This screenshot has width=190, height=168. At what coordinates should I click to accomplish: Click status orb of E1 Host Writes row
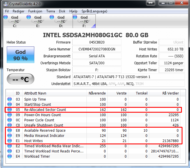[x=10, y=141]
